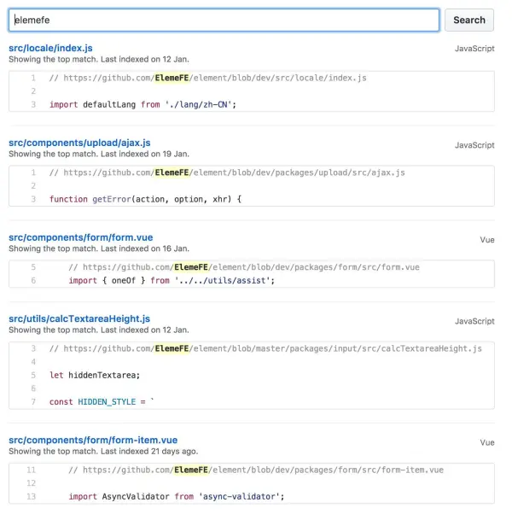This screenshot has height=514, width=512.
Task: Click line number 5 beside let hiddenTextarea
Action: (x=32, y=375)
